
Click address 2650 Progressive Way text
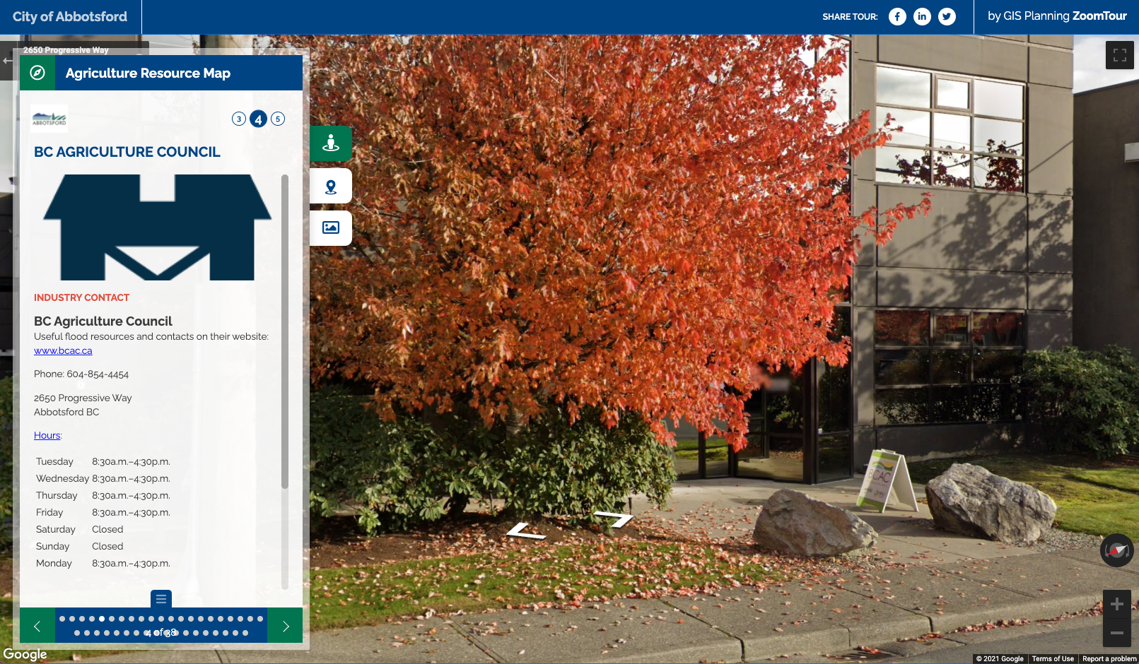pyautogui.click(x=83, y=398)
